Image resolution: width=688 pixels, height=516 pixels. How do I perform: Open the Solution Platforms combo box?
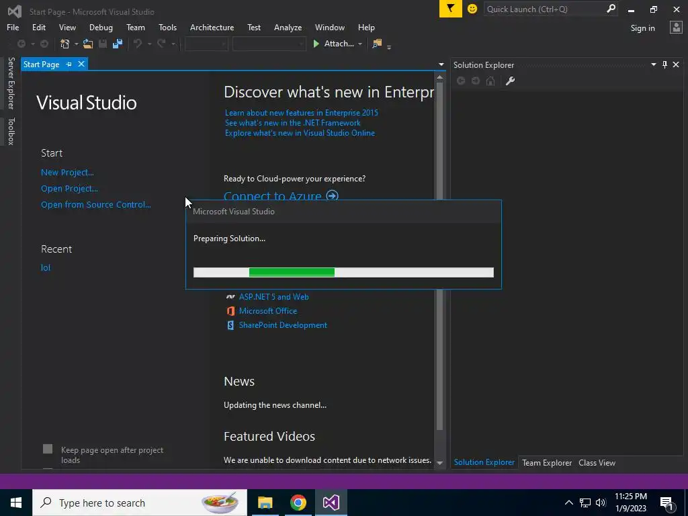269,44
